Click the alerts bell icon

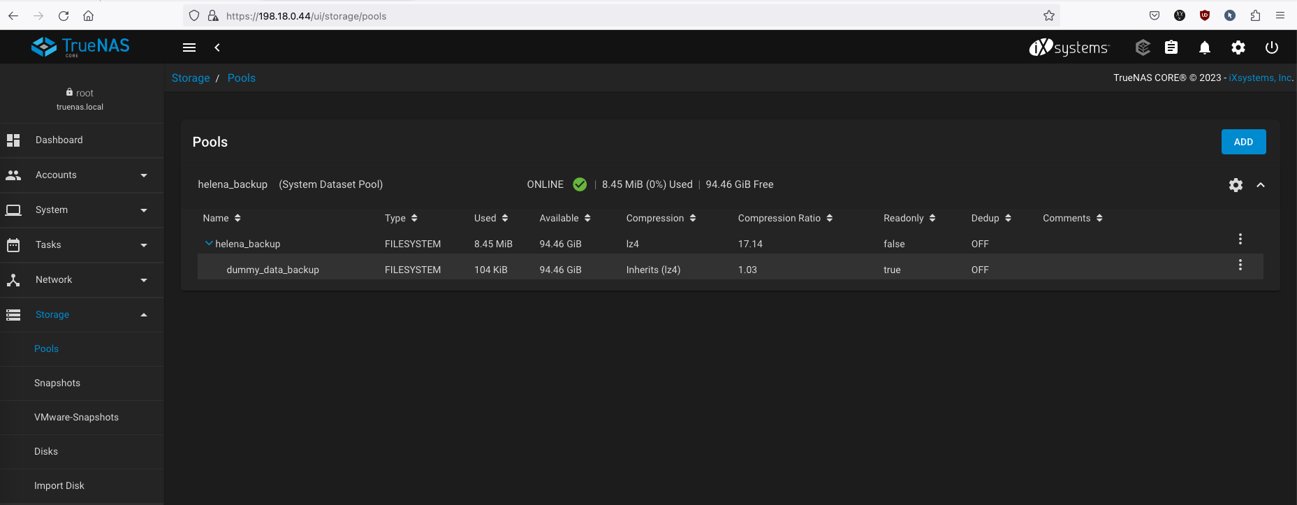[x=1204, y=47]
